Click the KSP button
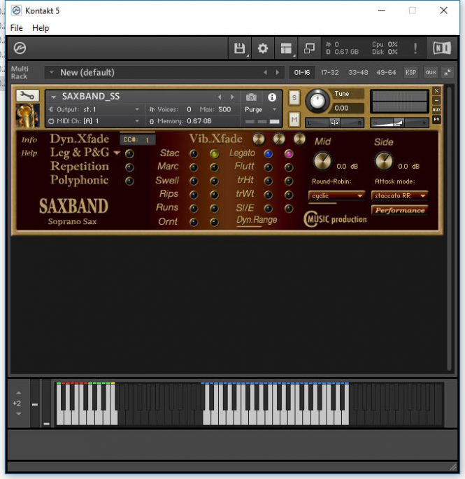Image resolution: width=465 pixels, height=479 pixels. [x=410, y=72]
